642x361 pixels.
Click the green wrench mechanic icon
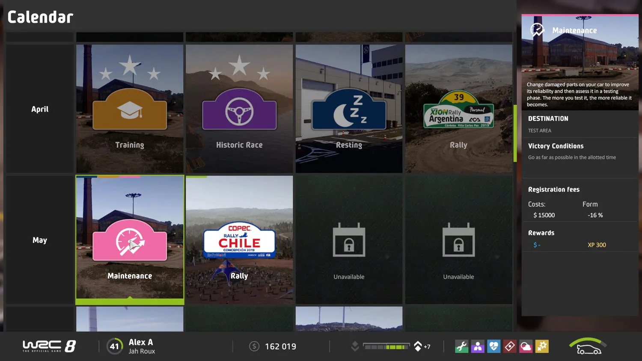coord(461,346)
